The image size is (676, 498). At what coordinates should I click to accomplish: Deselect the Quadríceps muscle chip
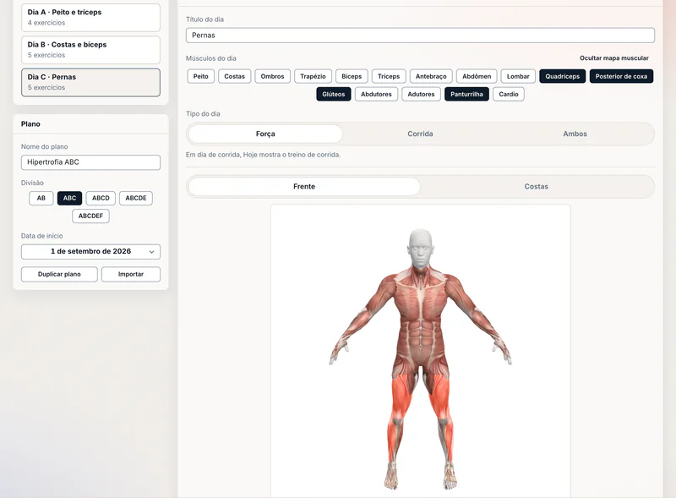click(563, 76)
